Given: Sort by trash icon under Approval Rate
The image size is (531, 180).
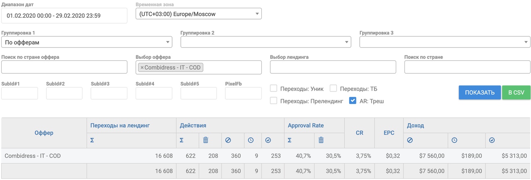Looking at the screenshot, I should 321,141.
